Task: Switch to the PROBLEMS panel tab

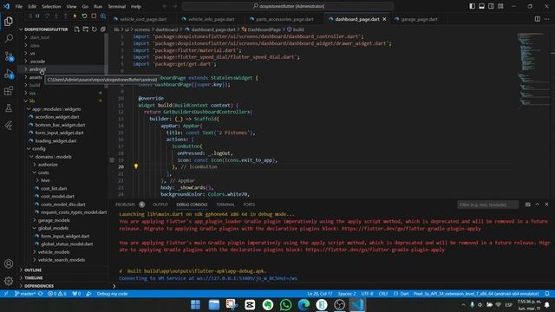Action: pyautogui.click(x=125, y=205)
